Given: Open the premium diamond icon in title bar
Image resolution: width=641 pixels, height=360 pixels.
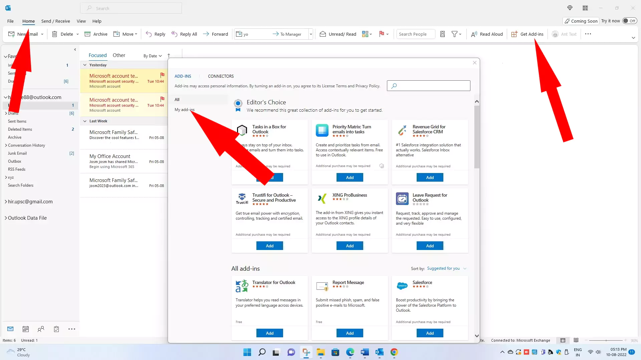Looking at the screenshot, I should coord(570,8).
